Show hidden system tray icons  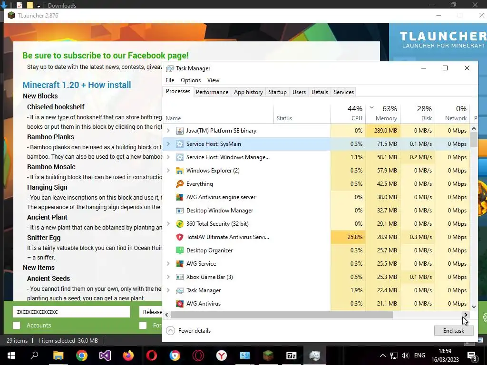[x=383, y=355]
